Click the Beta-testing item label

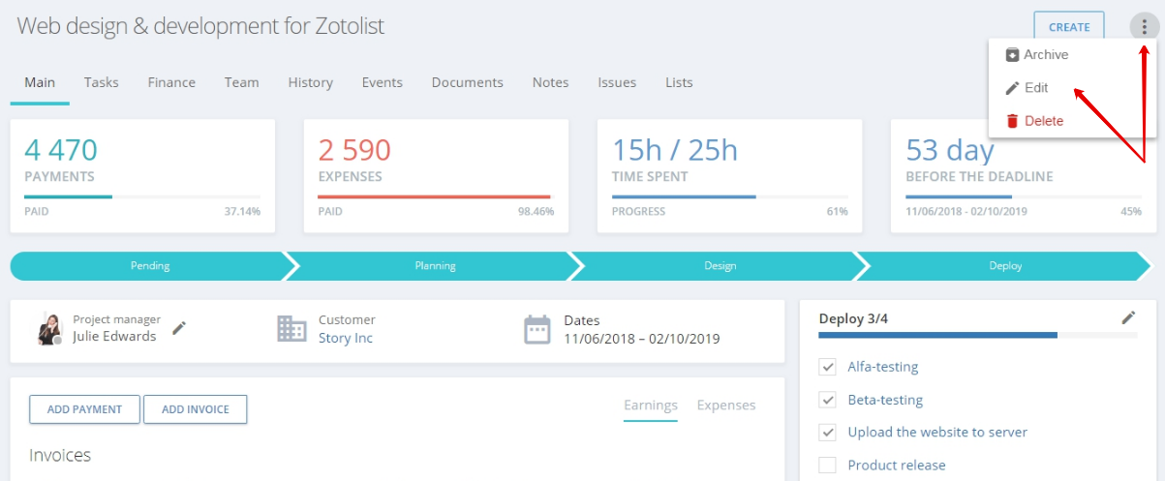(885, 400)
